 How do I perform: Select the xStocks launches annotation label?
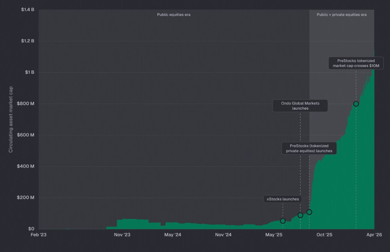pos(283,199)
